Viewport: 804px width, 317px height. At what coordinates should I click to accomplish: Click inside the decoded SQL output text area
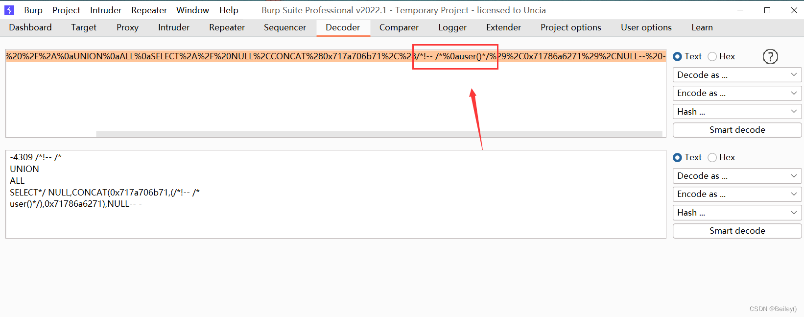[336, 195]
